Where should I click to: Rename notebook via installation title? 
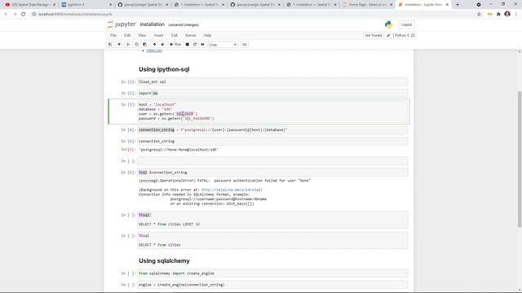(x=153, y=24)
